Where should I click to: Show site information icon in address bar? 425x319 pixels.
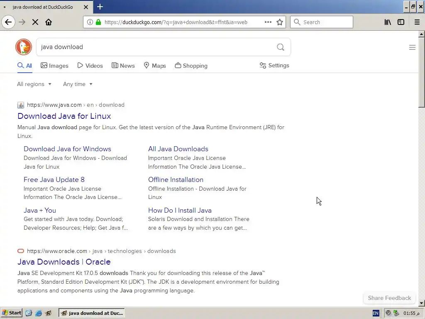coord(90,22)
